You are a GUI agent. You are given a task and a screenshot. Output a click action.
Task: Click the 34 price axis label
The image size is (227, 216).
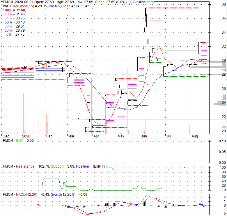pyautogui.click(x=224, y=32)
